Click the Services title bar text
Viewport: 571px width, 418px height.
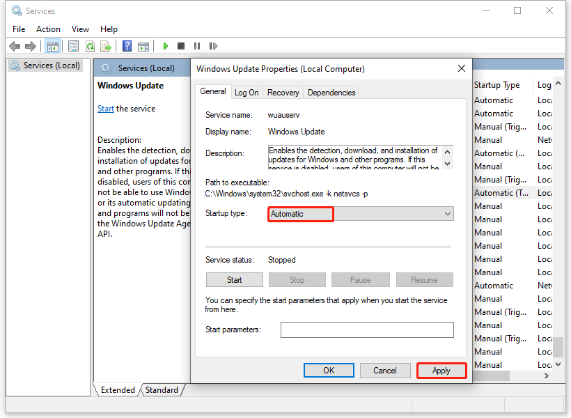[x=40, y=11]
